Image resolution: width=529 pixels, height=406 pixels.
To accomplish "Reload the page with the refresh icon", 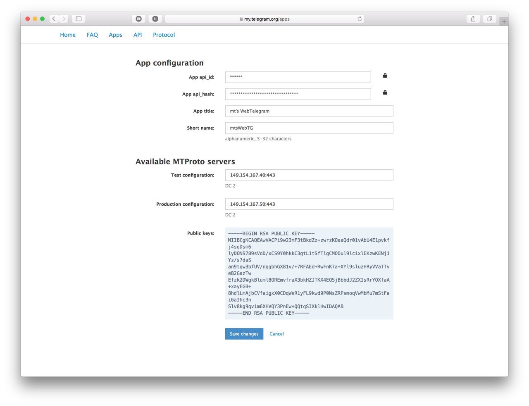I will point(360,19).
